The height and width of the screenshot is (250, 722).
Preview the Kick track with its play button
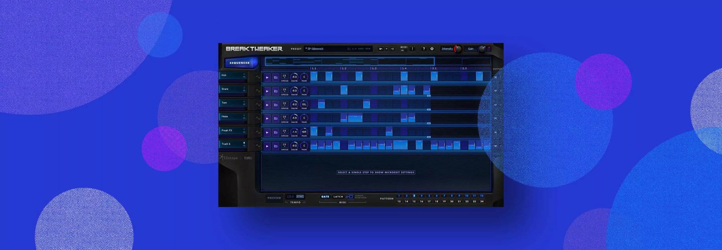267,77
